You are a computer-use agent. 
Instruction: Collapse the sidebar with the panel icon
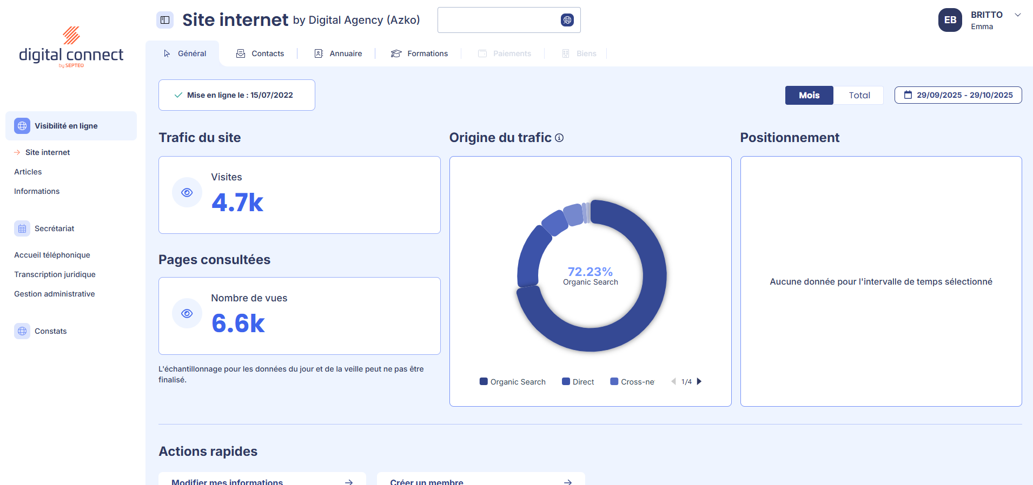coord(165,20)
